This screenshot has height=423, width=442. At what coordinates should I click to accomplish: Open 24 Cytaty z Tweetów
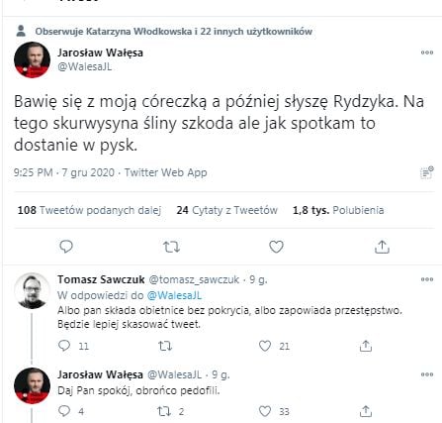point(226,210)
